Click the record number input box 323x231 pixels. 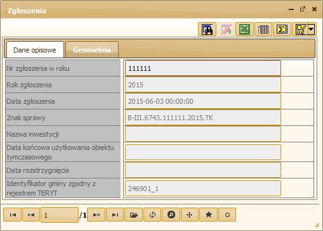tap(60, 215)
